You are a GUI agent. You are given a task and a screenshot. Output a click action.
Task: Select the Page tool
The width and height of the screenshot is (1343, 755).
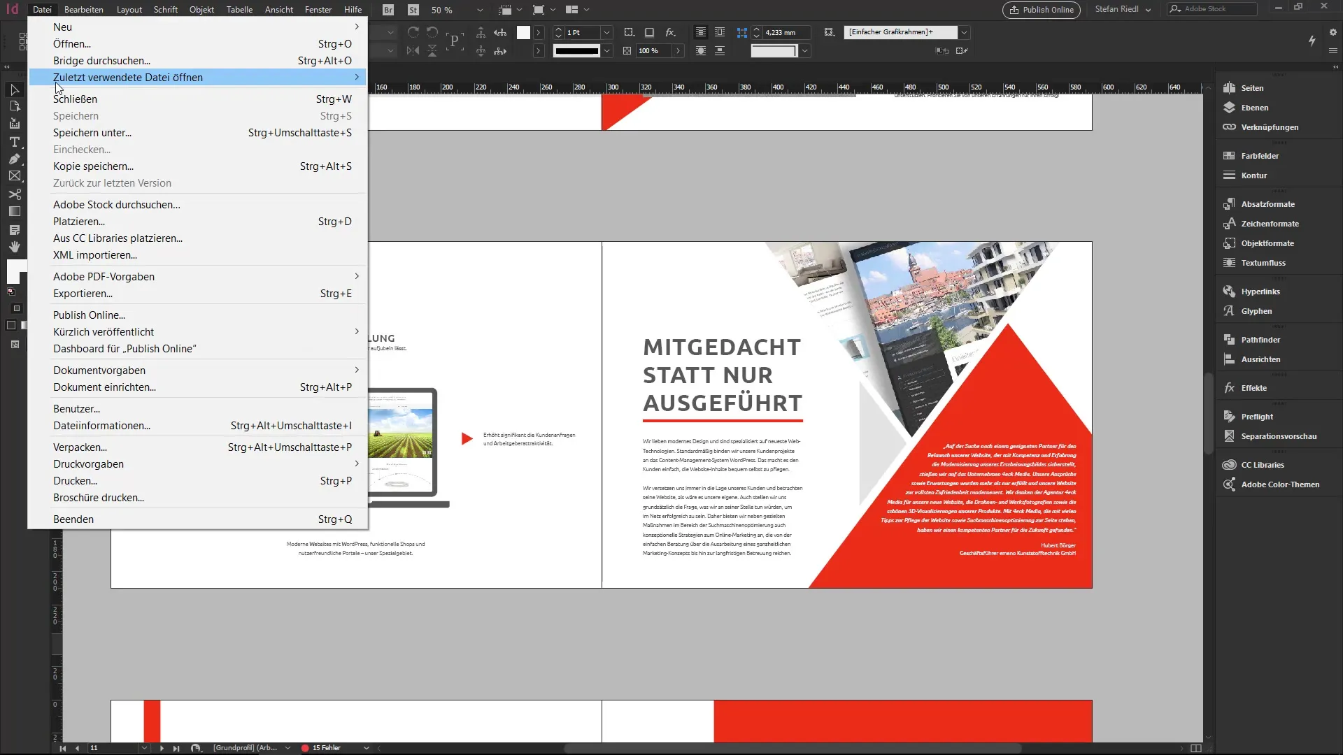pos(14,106)
